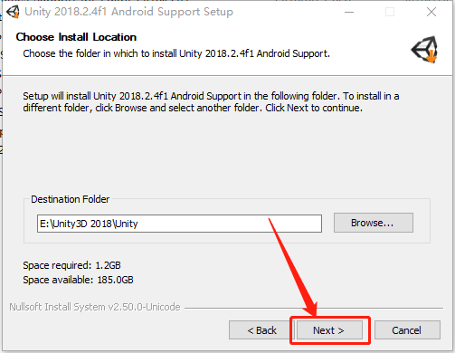Image resolution: width=455 pixels, height=353 pixels.
Task: Close the Unity Setup dialog
Action: click(x=431, y=12)
